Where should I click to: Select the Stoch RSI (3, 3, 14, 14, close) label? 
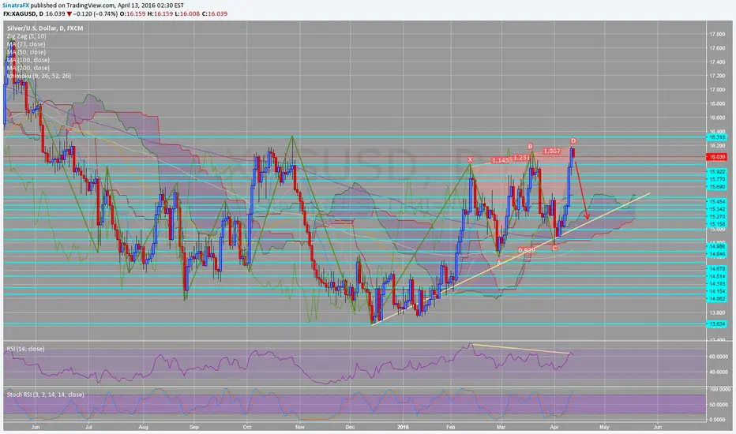pos(46,395)
